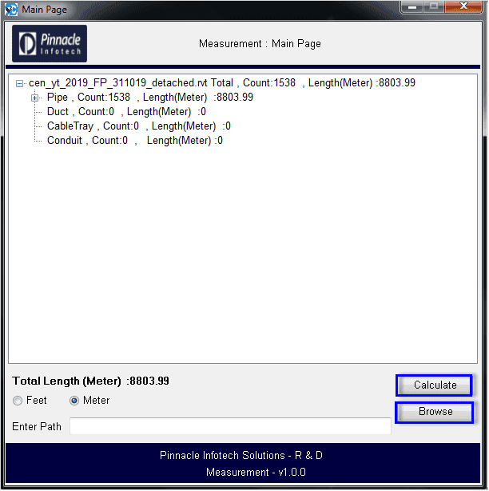Maximize the Main Page window
Image resolution: width=489 pixels, height=491 pixels.
[x=435, y=7]
